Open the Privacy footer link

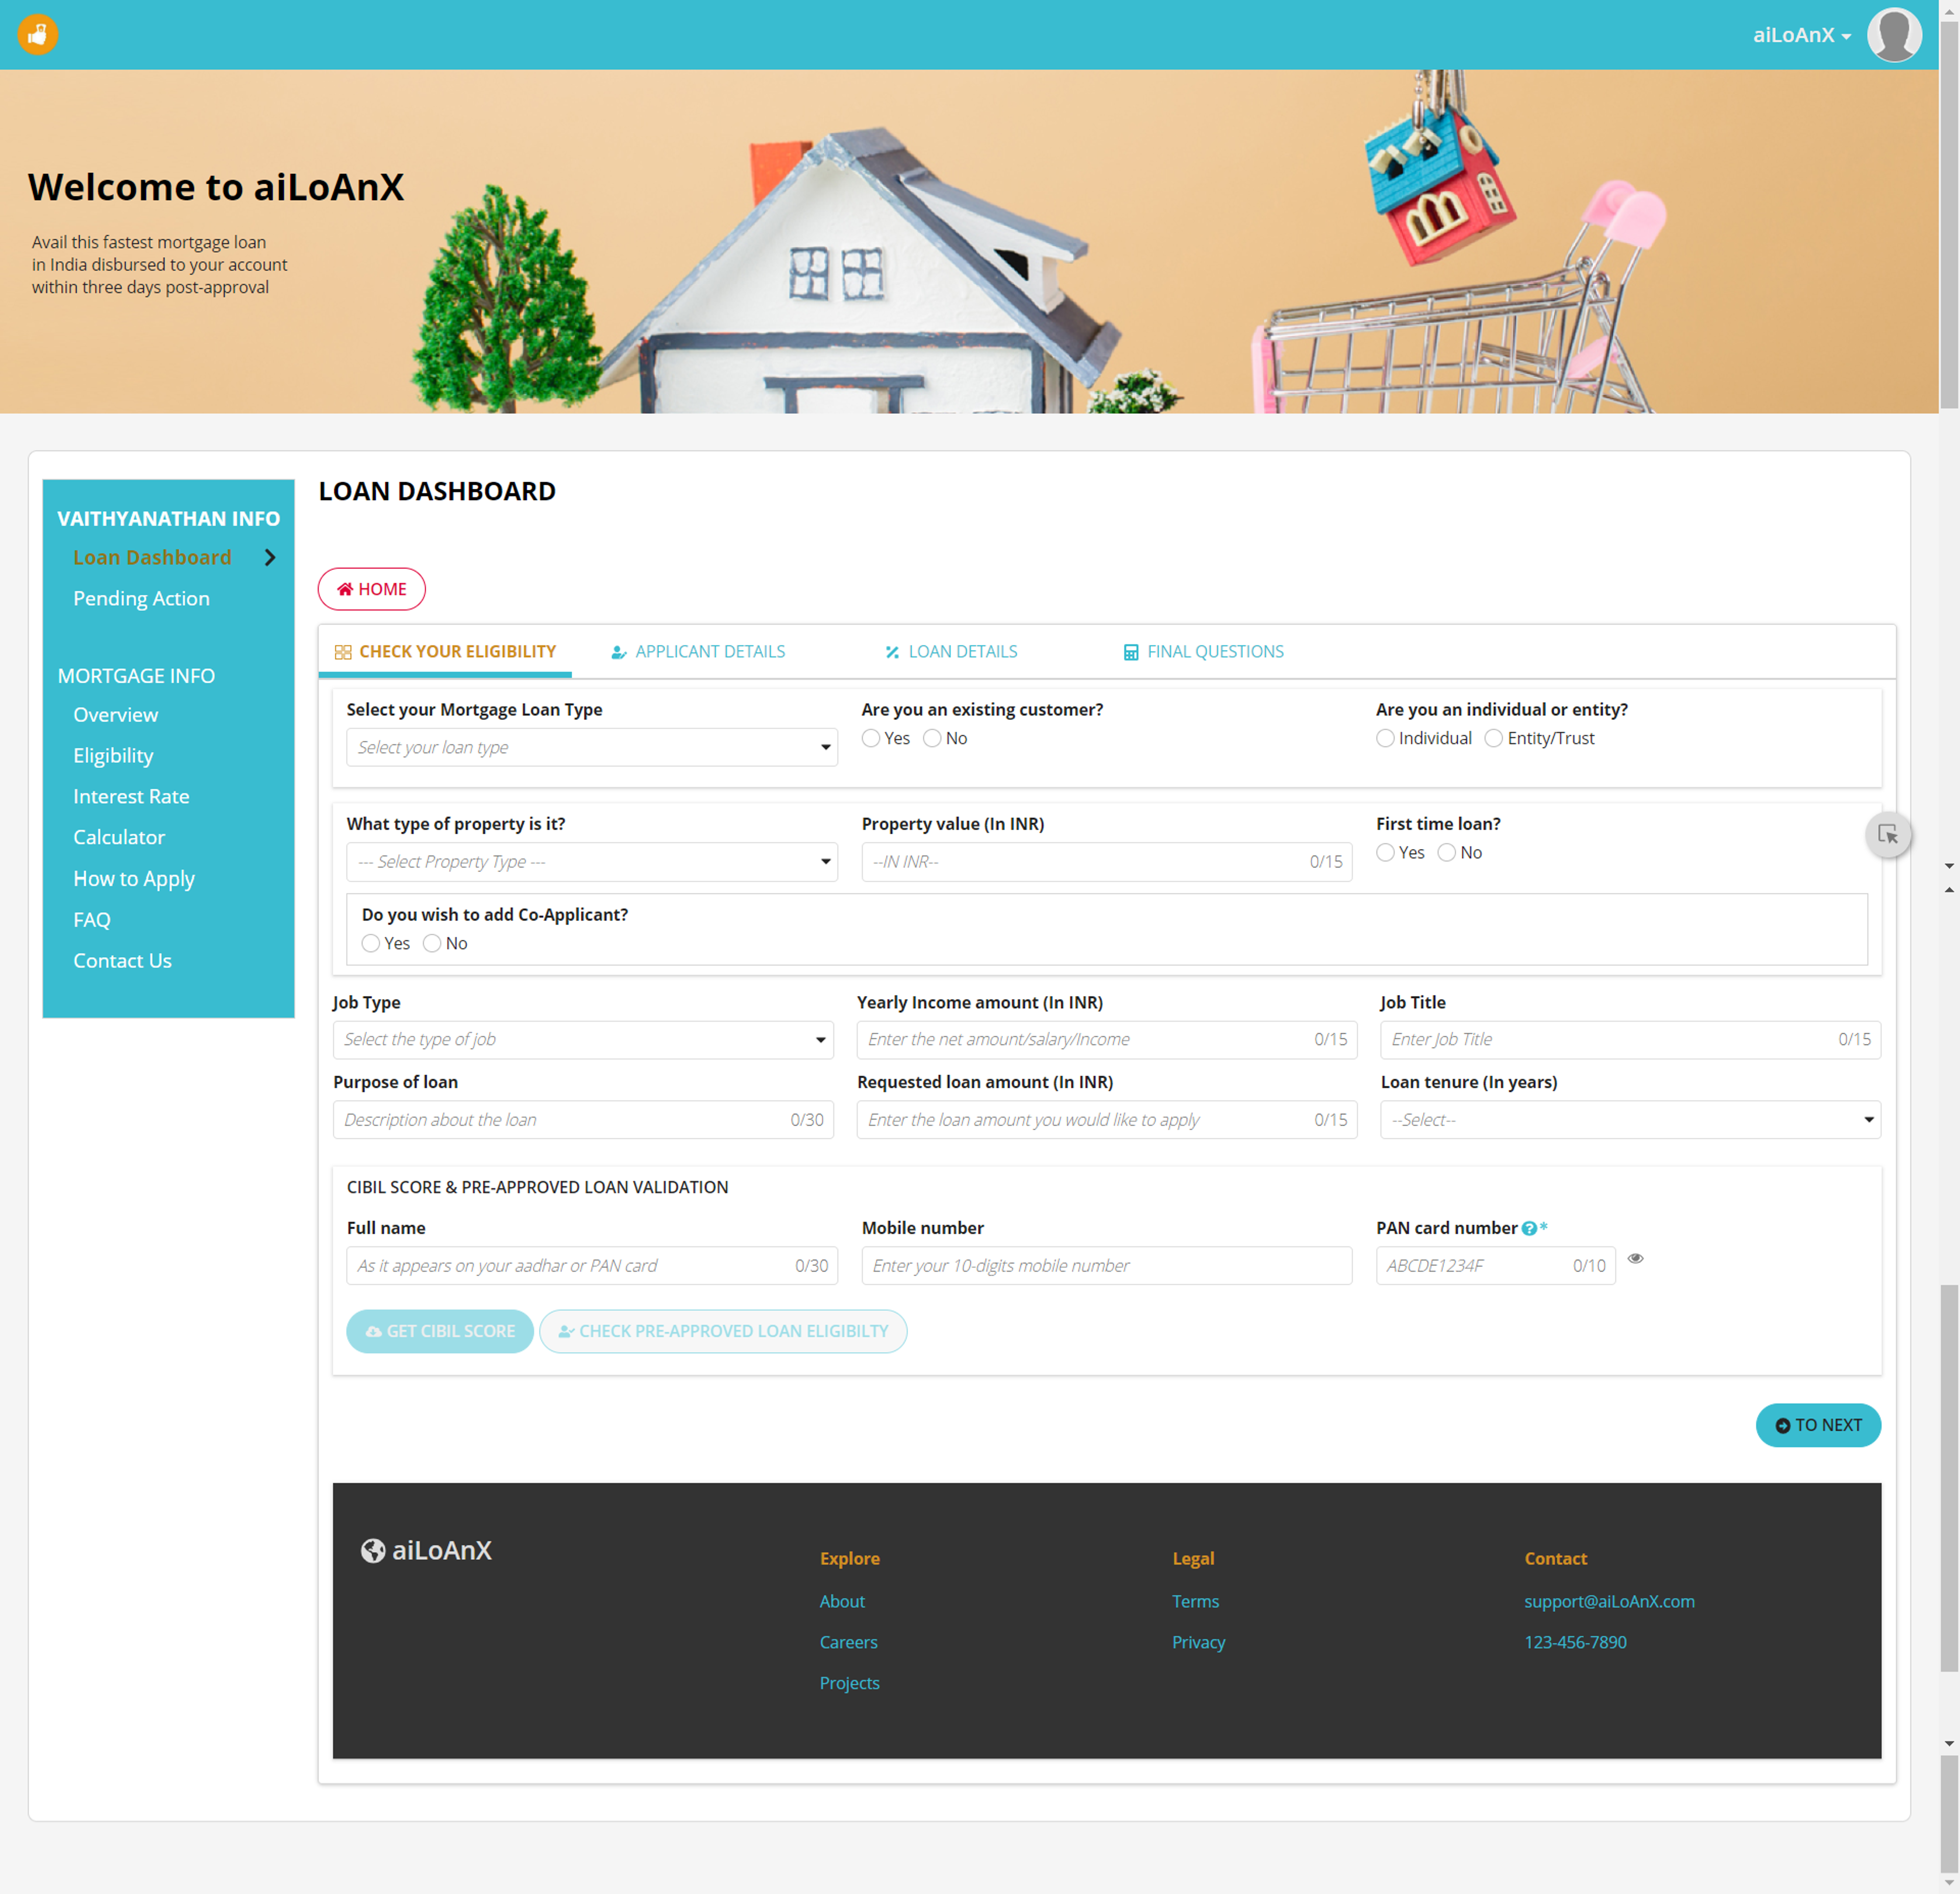1198,1642
